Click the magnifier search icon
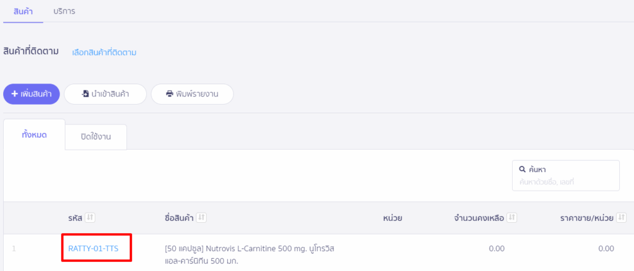The height and width of the screenshot is (271, 634). [522, 169]
